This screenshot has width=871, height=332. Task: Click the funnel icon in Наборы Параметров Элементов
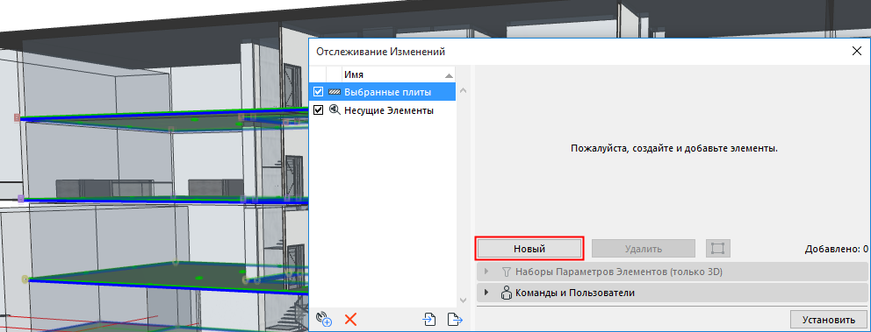click(x=506, y=272)
